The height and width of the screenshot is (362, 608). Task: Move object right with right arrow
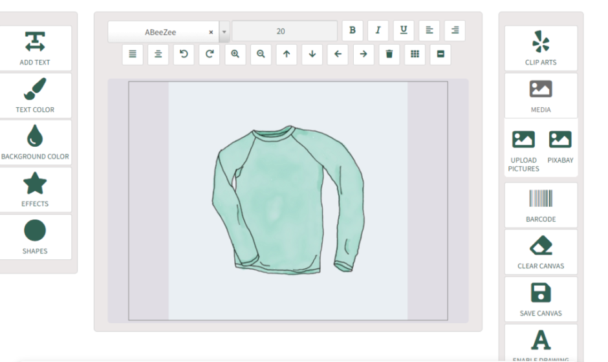point(364,54)
